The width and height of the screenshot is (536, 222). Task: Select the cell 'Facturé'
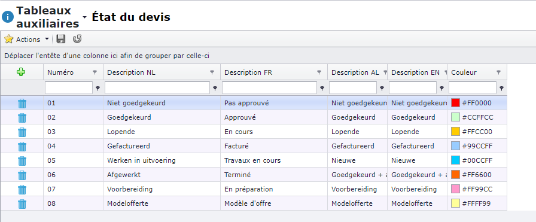[274, 146]
